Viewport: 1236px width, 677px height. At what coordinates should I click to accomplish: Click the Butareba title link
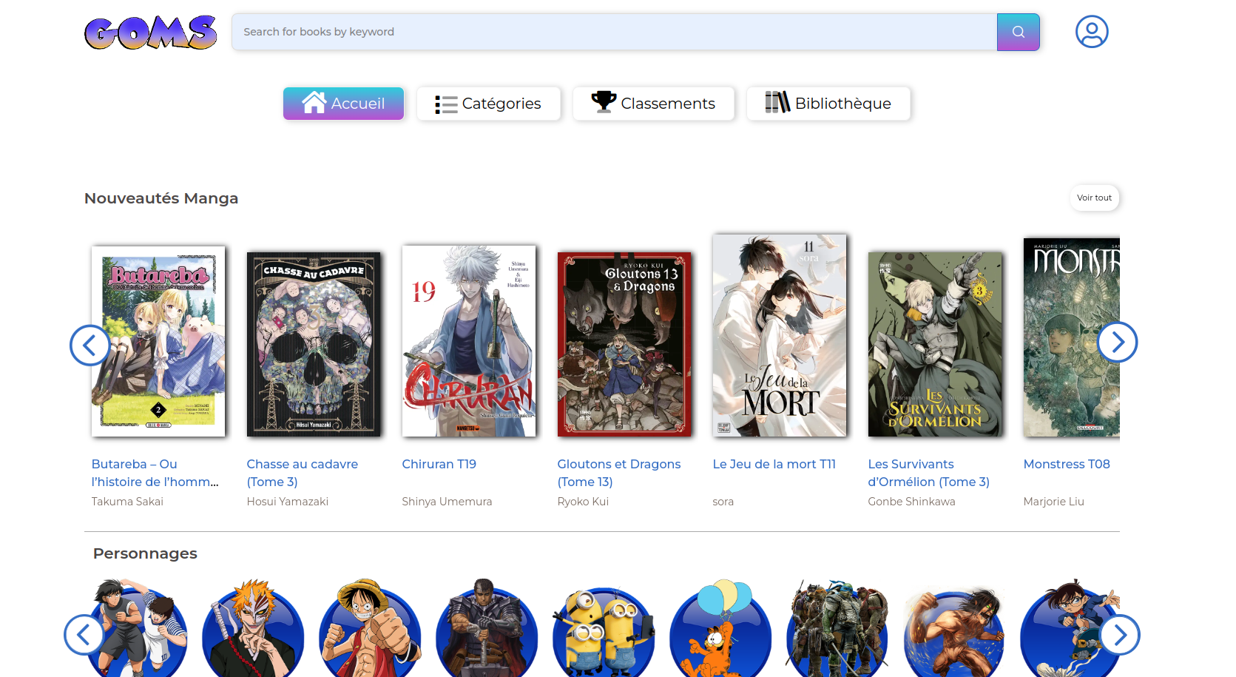click(x=155, y=473)
